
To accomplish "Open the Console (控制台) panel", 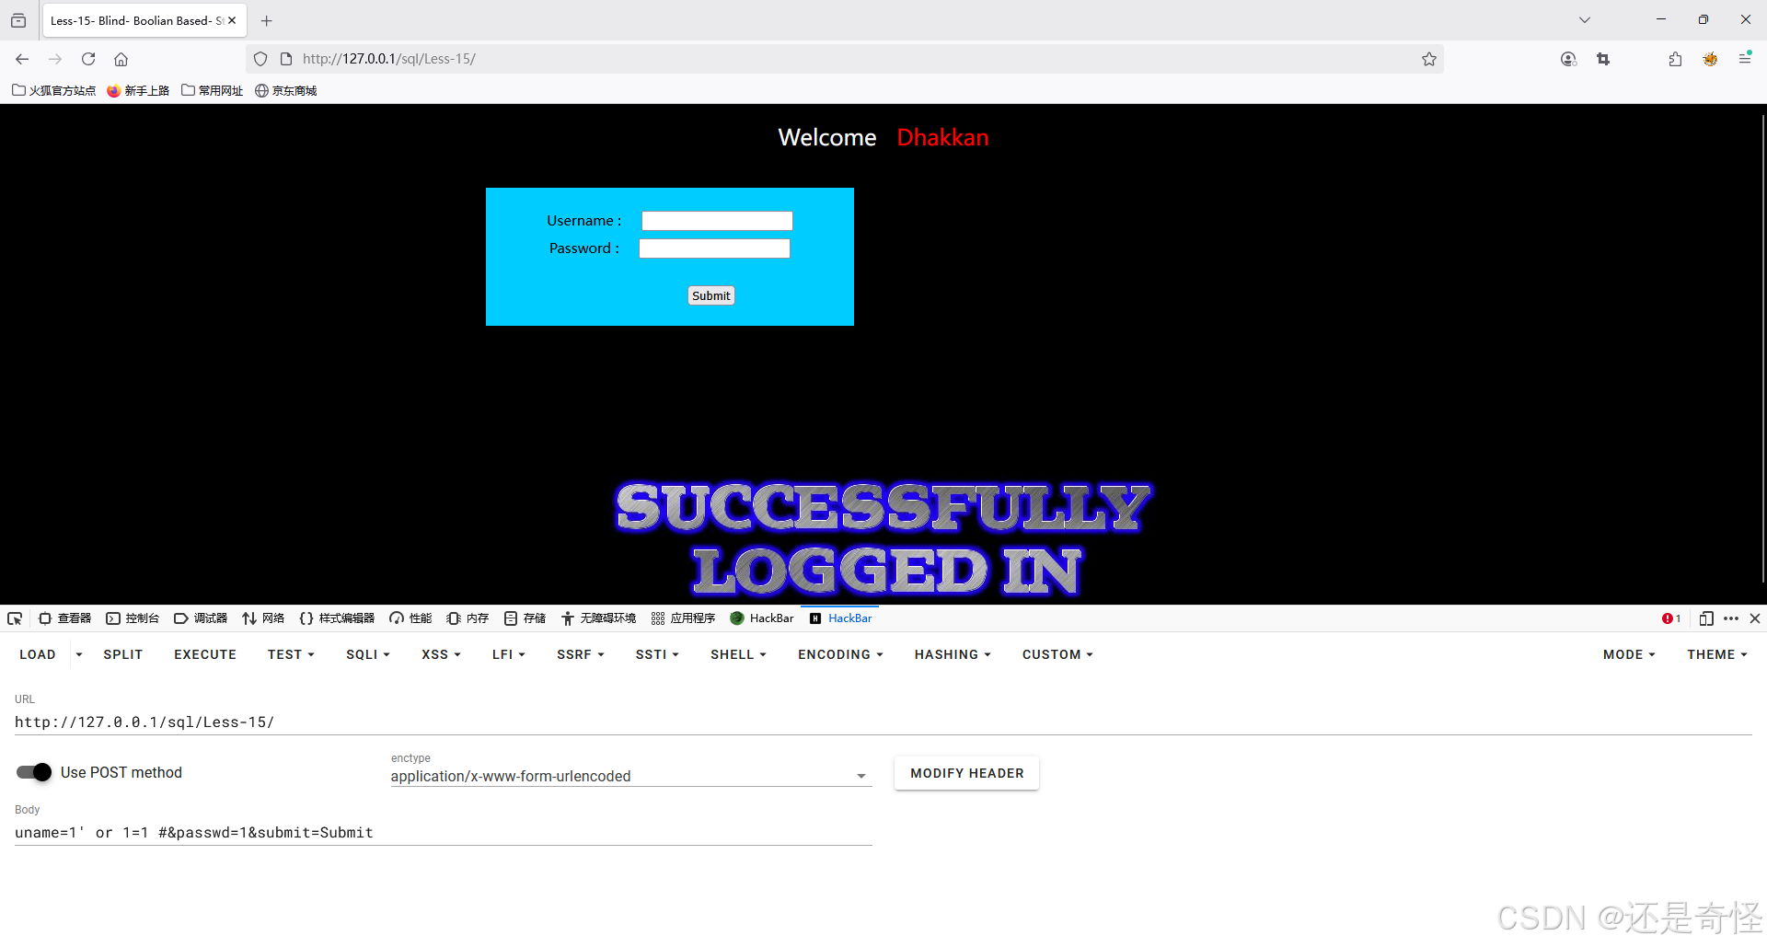I will [133, 618].
